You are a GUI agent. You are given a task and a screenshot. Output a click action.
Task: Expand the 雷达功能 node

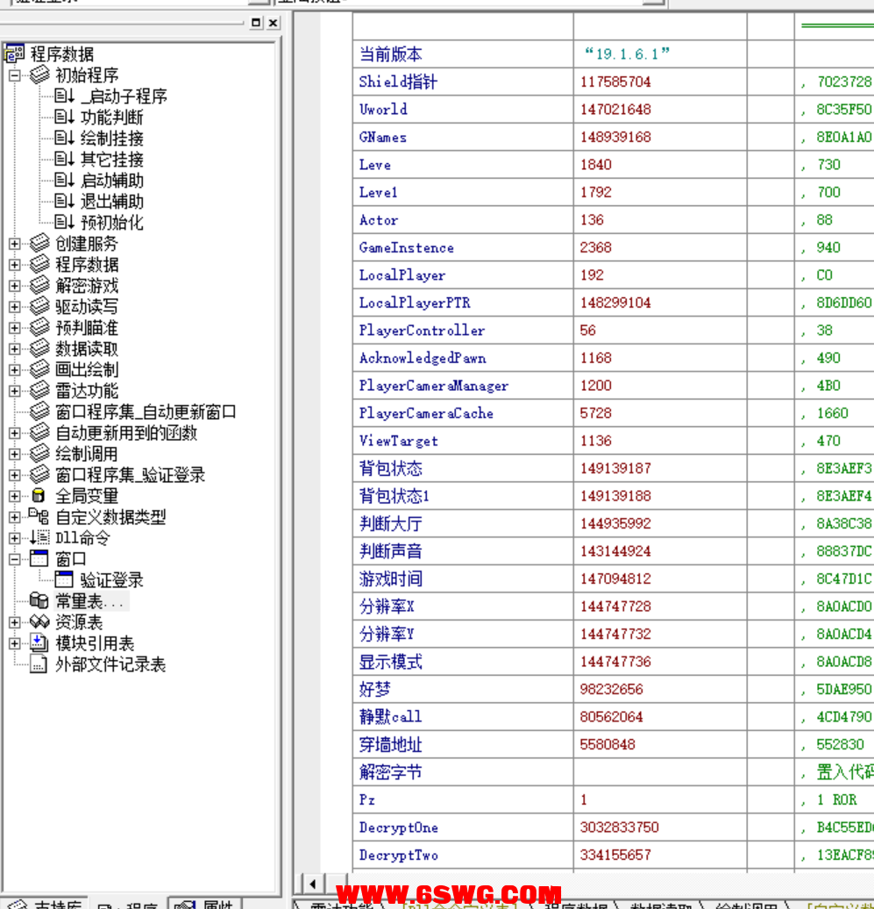pos(15,391)
